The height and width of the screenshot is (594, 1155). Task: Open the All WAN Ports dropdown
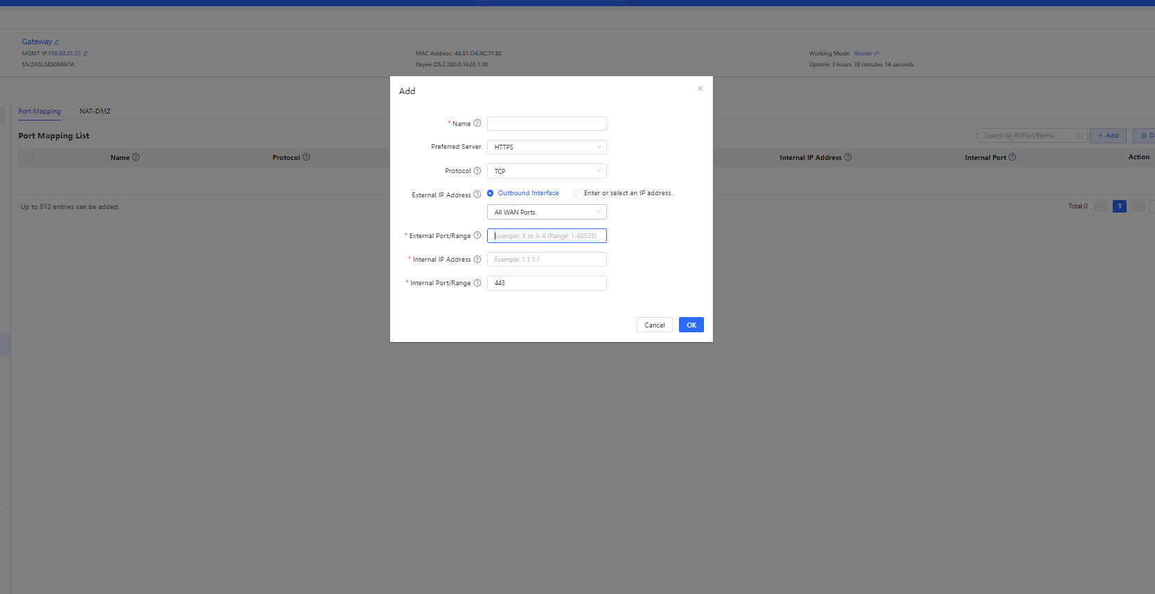pos(547,212)
